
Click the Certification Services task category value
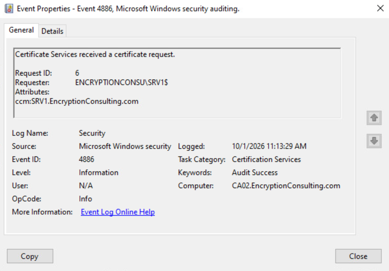tap(266, 159)
